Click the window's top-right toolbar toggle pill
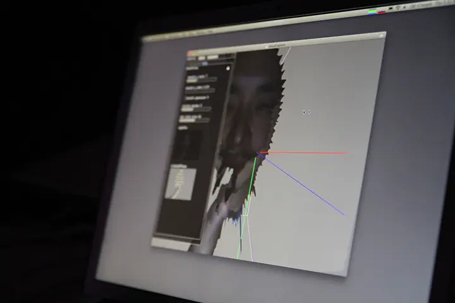 (x=380, y=37)
